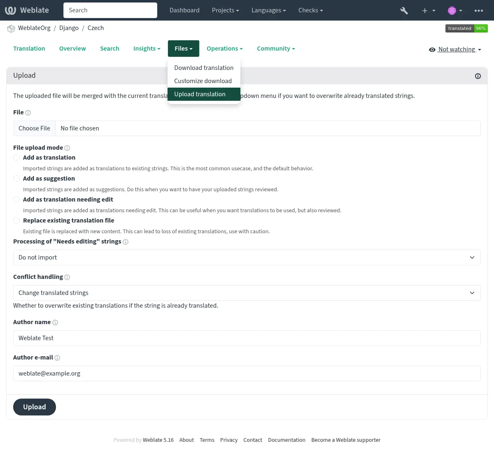Image resolution: width=494 pixels, height=464 pixels.
Task: Open the Conflict handling dropdown
Action: 247,293
